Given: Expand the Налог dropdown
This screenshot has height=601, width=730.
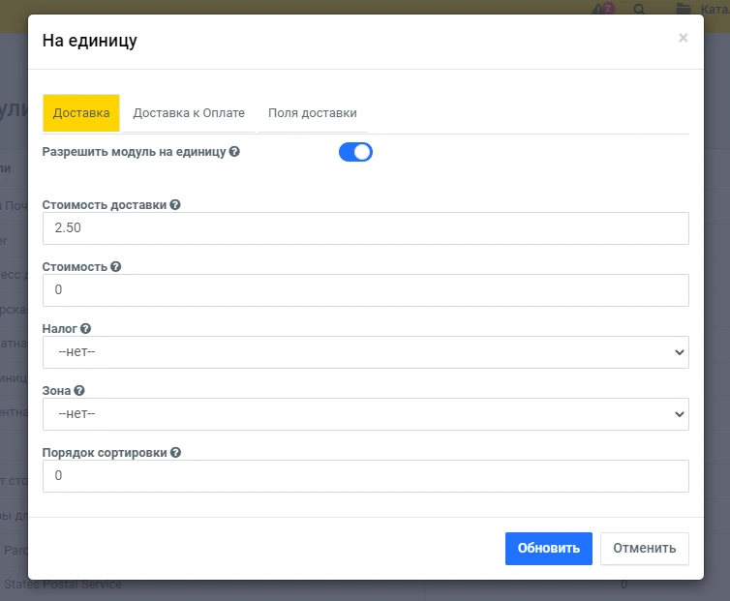Looking at the screenshot, I should tap(365, 352).
